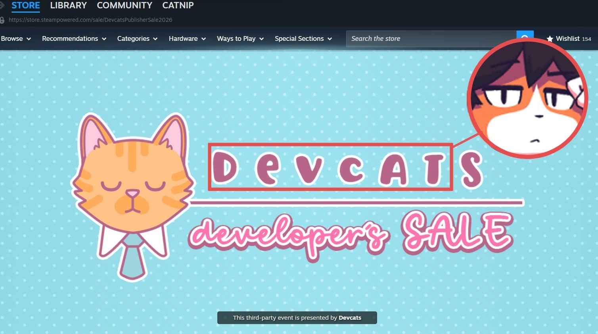Click the star icon beside Wishlist
Viewport: 598px width, 334px height.
click(x=550, y=39)
